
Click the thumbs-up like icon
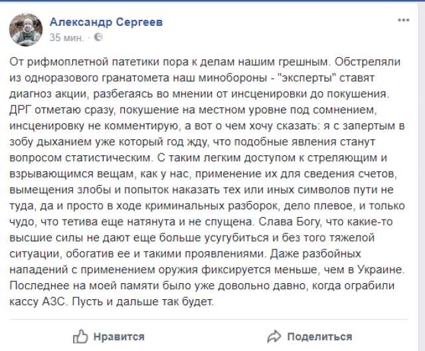pyautogui.click(x=81, y=336)
